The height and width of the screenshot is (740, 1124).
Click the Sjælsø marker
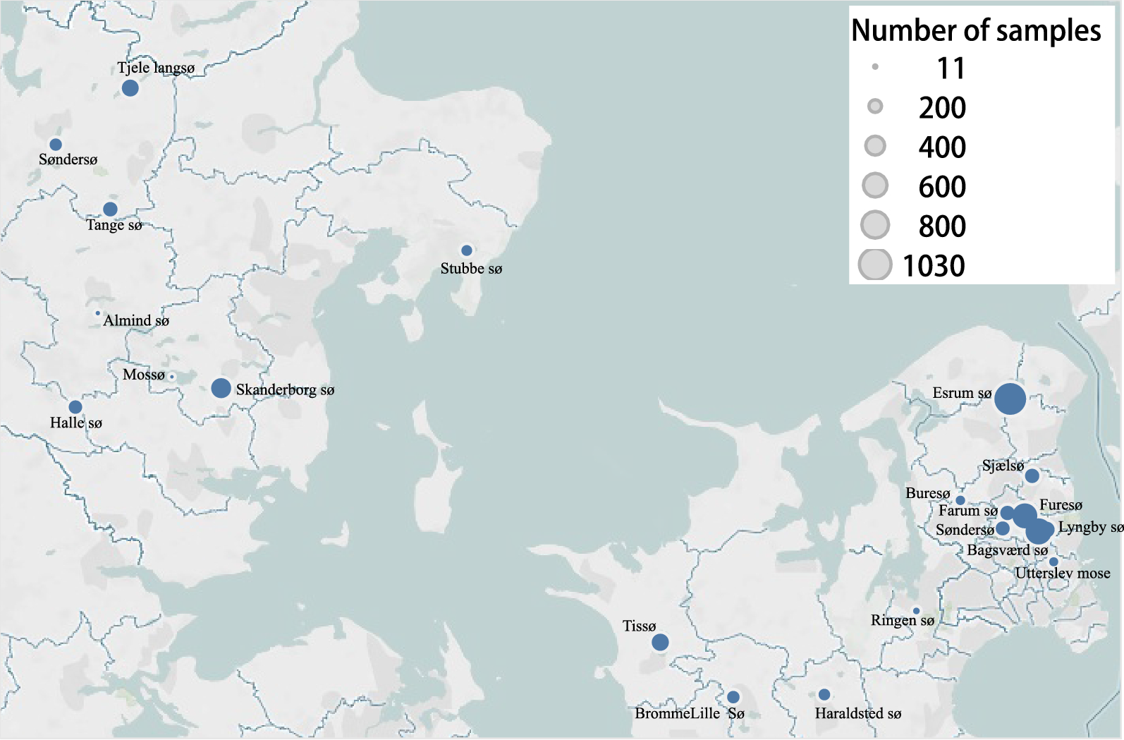[1032, 476]
